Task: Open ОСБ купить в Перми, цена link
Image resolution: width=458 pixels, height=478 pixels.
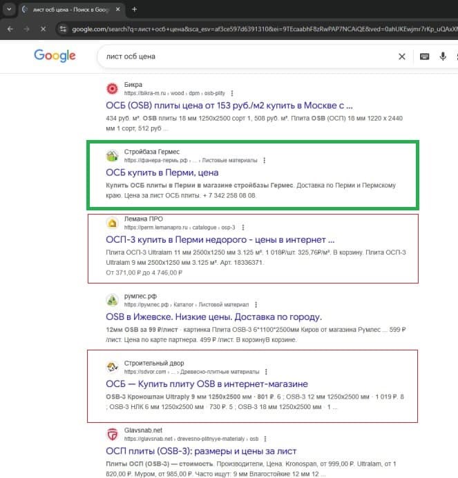Action: (x=162, y=172)
